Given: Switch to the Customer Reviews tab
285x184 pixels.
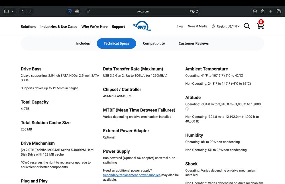Looking at the screenshot, I should 194,43.
